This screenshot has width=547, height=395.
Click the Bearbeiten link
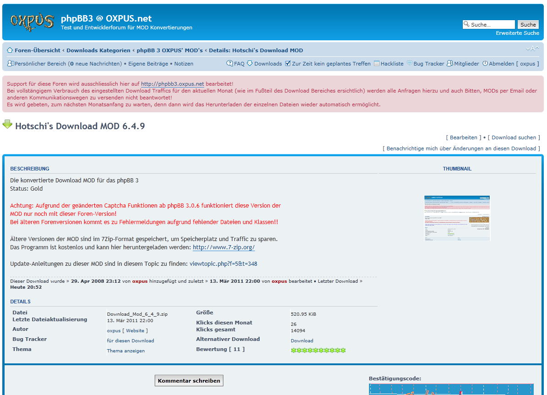pyautogui.click(x=464, y=137)
